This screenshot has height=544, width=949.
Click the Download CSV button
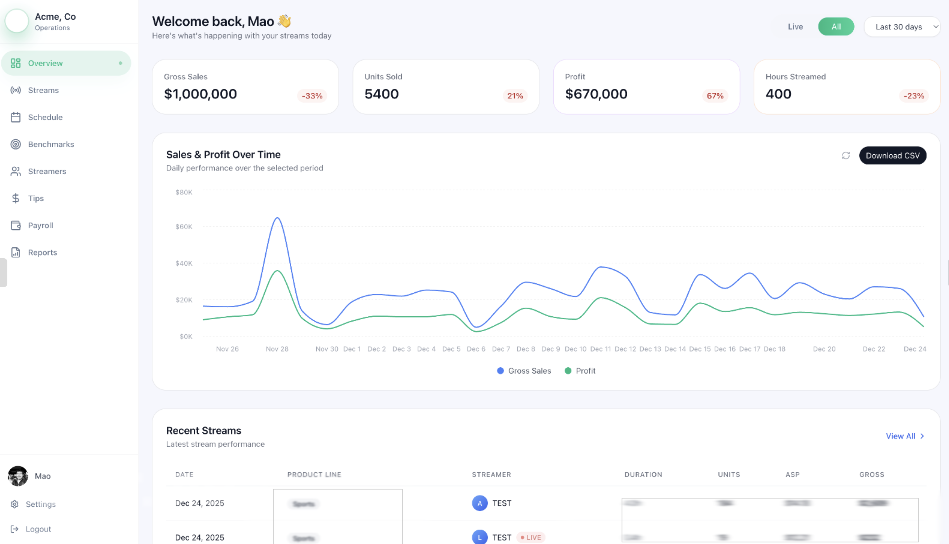(892, 156)
